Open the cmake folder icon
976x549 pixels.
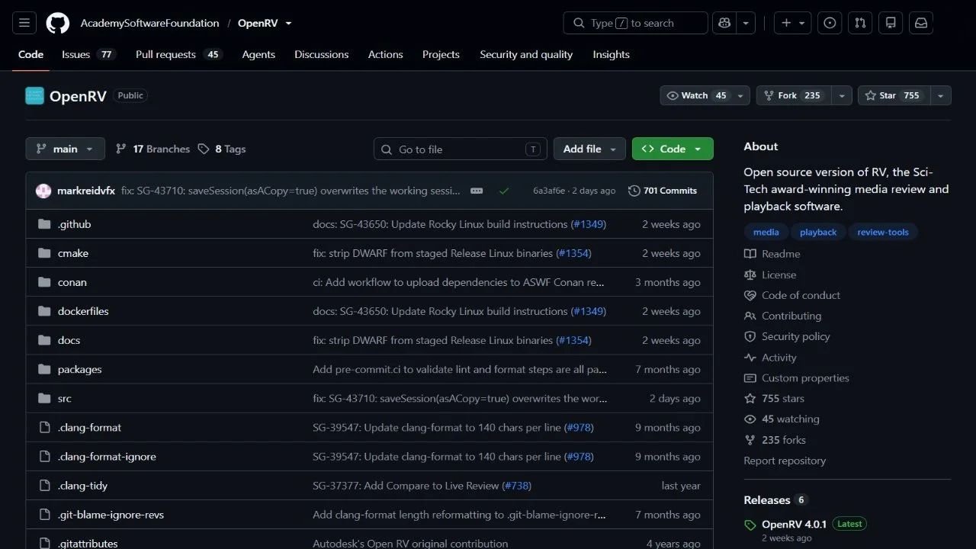[x=44, y=253]
